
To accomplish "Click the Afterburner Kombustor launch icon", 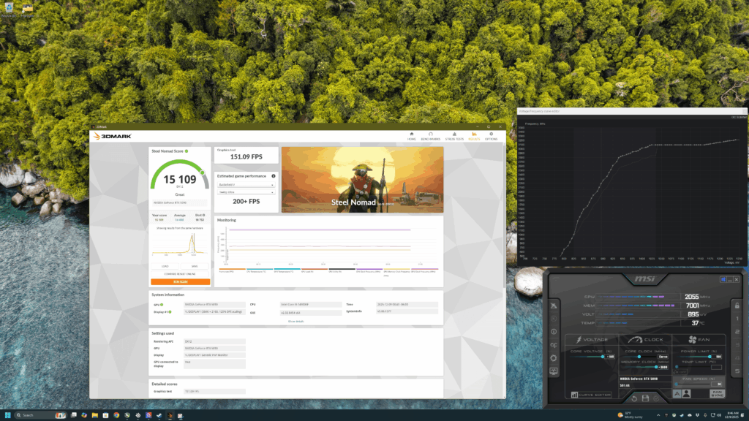I will tap(554, 306).
